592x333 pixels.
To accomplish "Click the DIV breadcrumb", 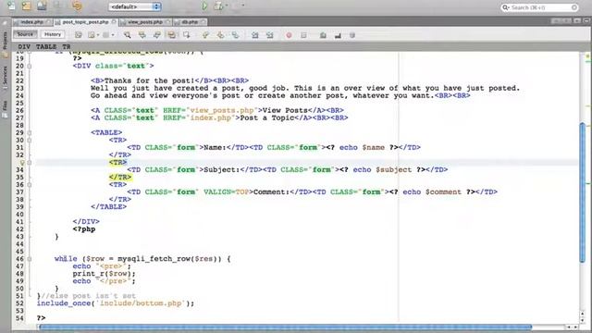I will point(24,47).
